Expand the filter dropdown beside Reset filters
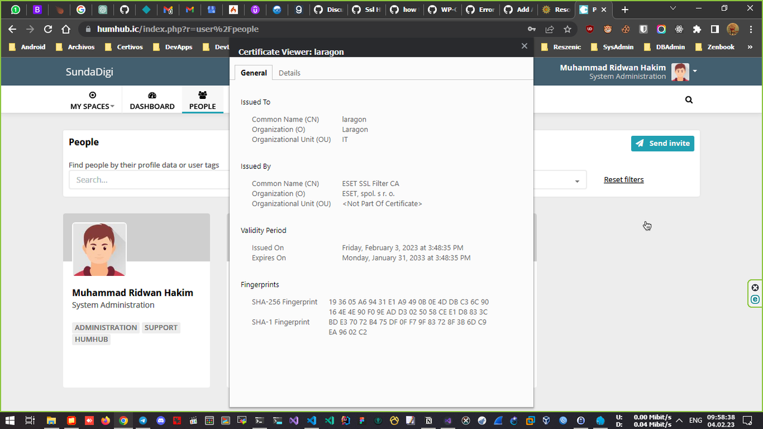763x429 pixels. coord(576,181)
